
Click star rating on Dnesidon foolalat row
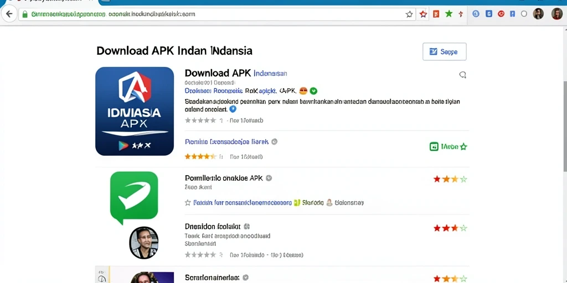coord(450,228)
